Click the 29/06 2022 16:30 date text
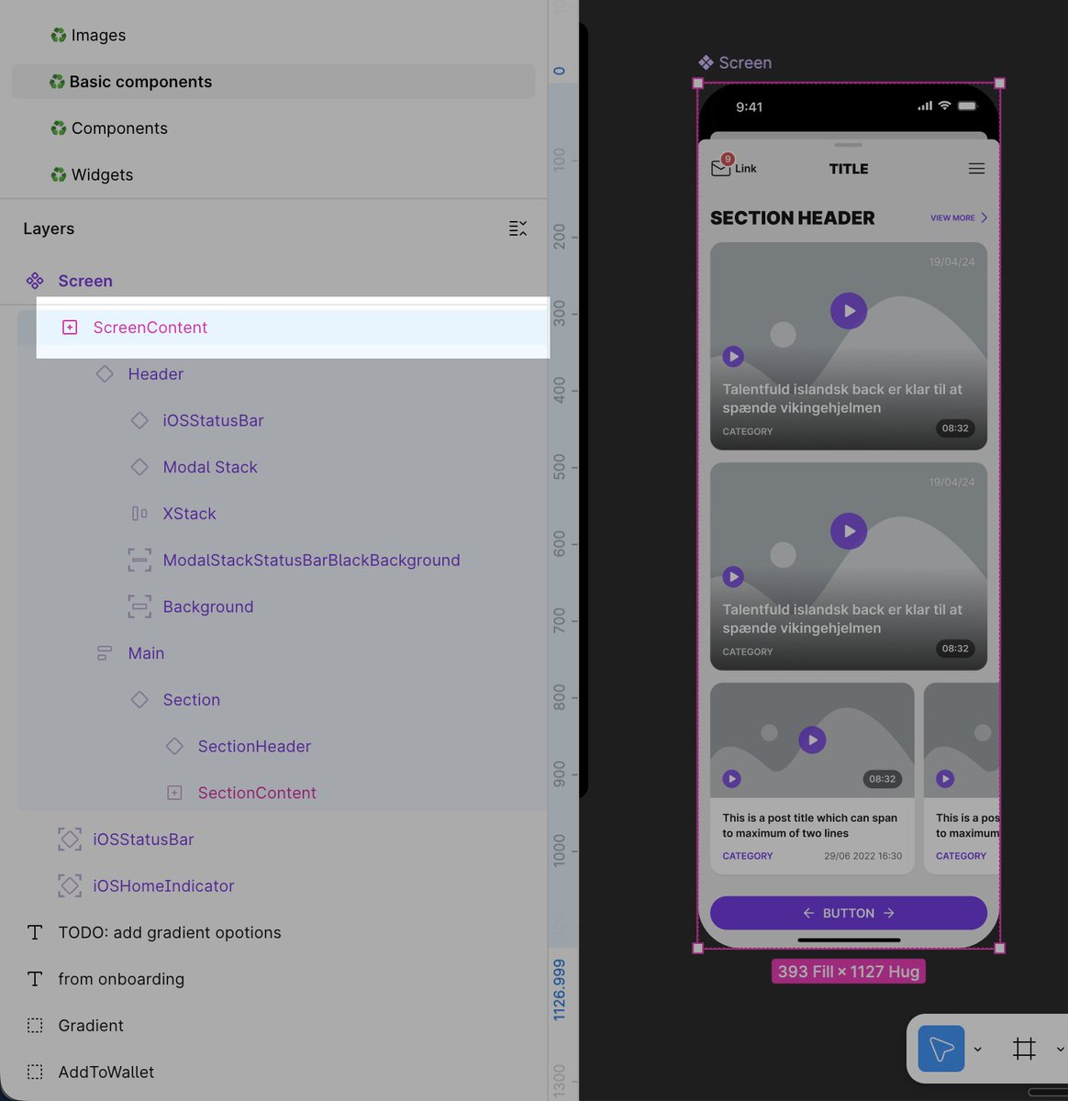 pyautogui.click(x=862, y=856)
